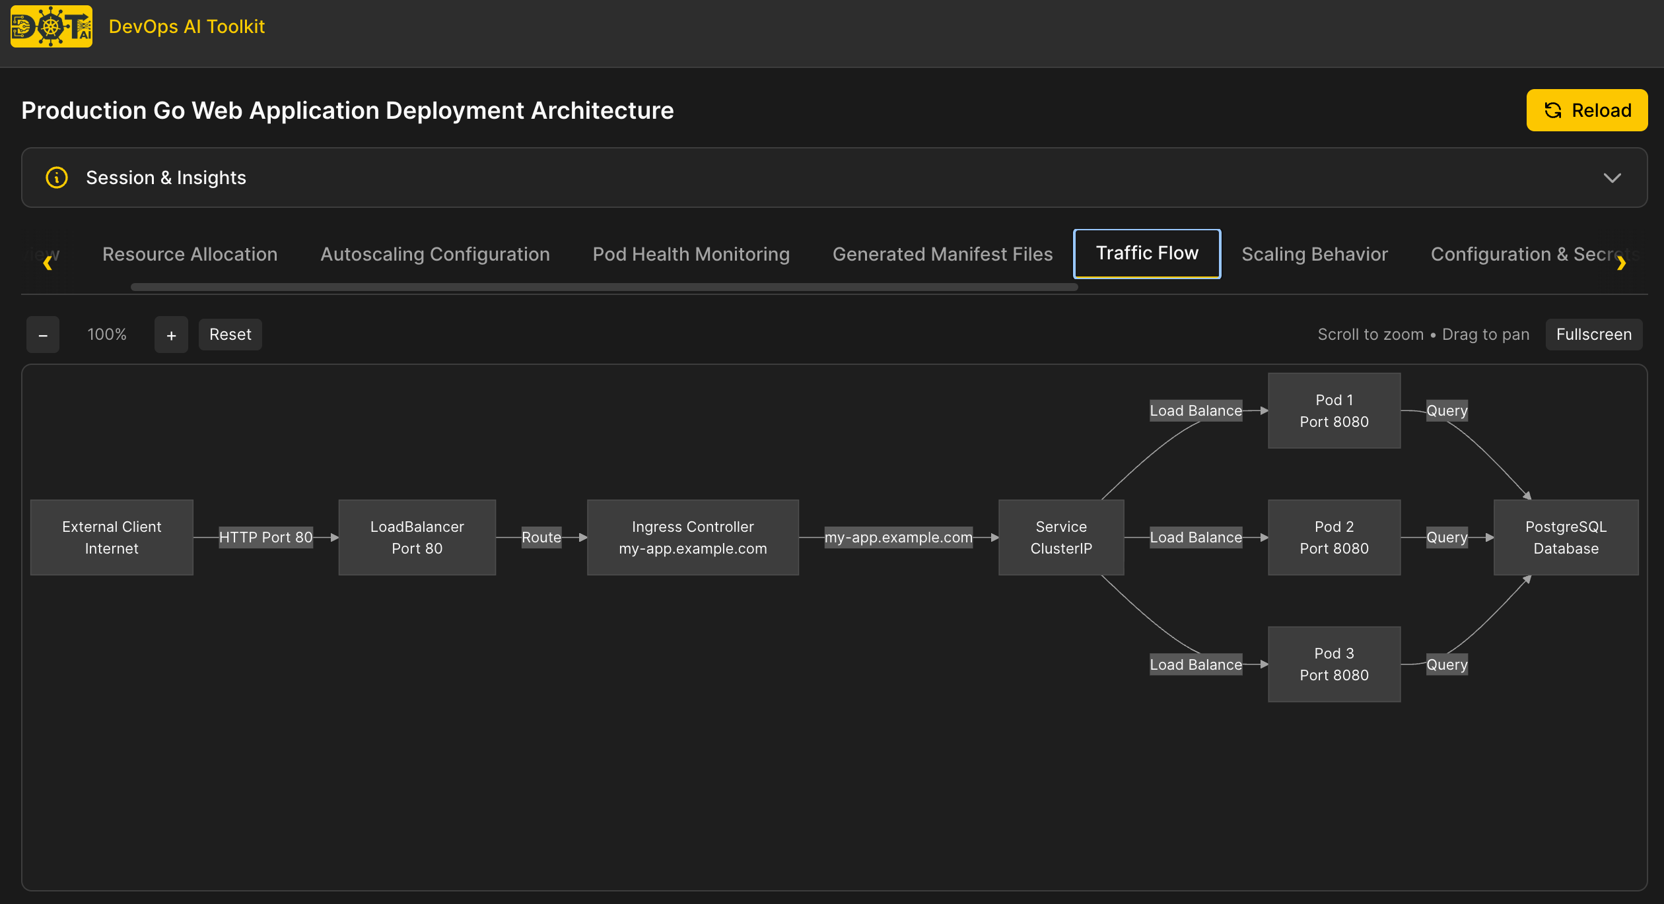
Task: Click the Reload button
Action: click(x=1587, y=110)
